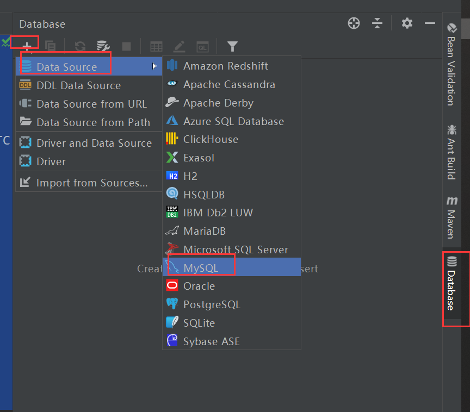Screen dimensions: 470x412
Task: Choose Data Source from Path
Action: pos(89,122)
